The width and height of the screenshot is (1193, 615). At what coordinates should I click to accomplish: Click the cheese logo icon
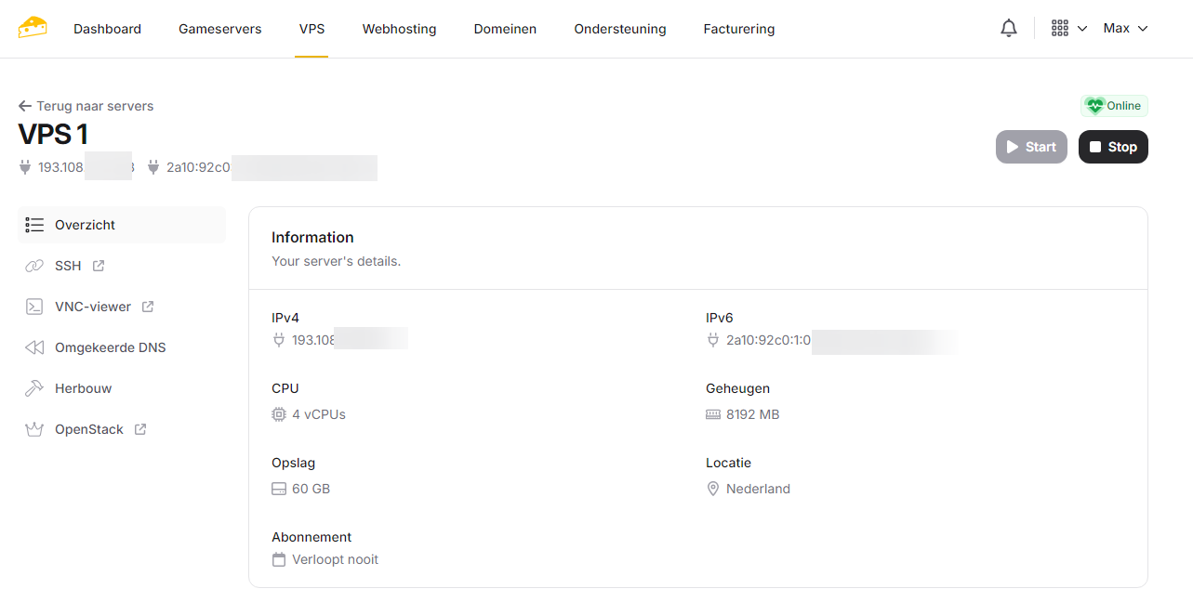[33, 28]
